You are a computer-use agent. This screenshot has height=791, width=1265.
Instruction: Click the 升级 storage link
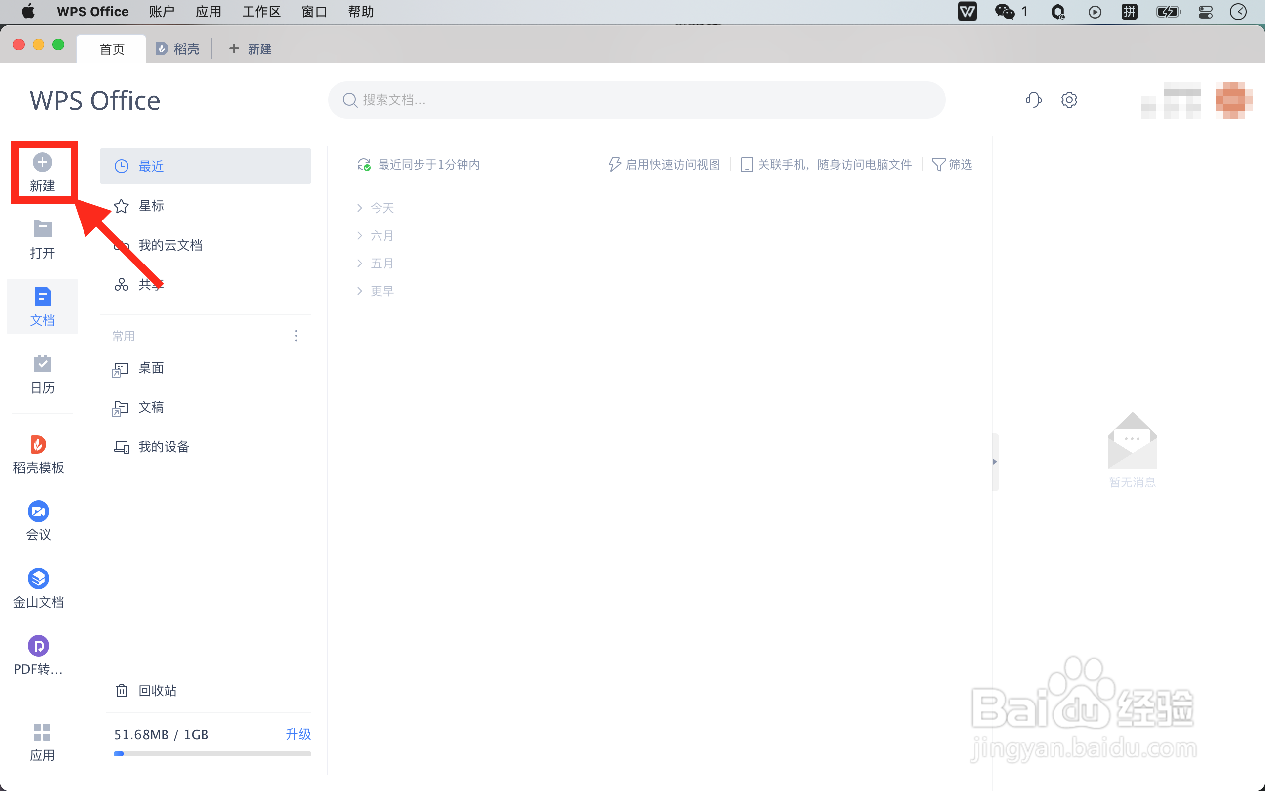[298, 734]
